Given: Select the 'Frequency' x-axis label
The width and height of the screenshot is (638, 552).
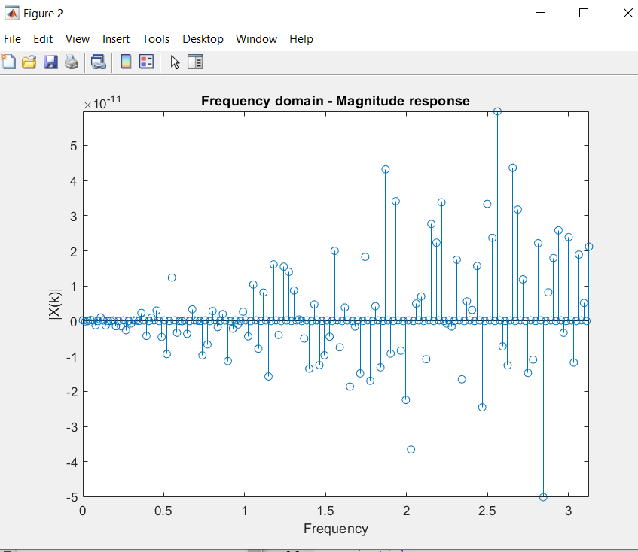Looking at the screenshot, I should 336,529.
